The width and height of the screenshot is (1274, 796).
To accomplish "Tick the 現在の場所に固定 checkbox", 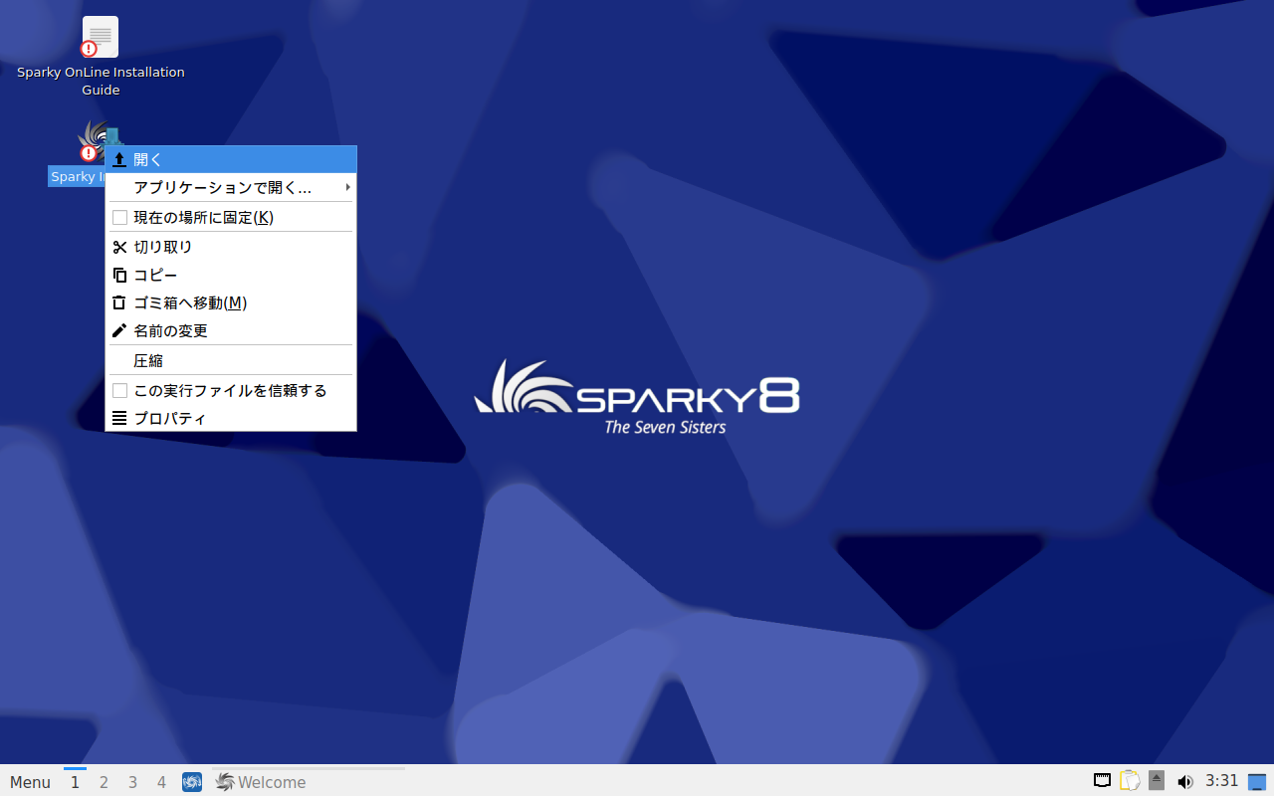I will click(x=119, y=217).
